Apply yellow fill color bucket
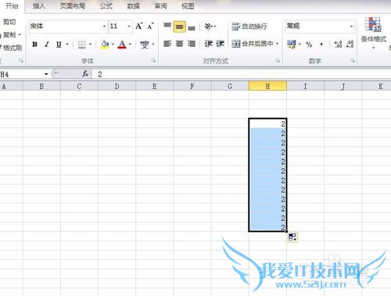This screenshot has height=296, width=391. 105,45
